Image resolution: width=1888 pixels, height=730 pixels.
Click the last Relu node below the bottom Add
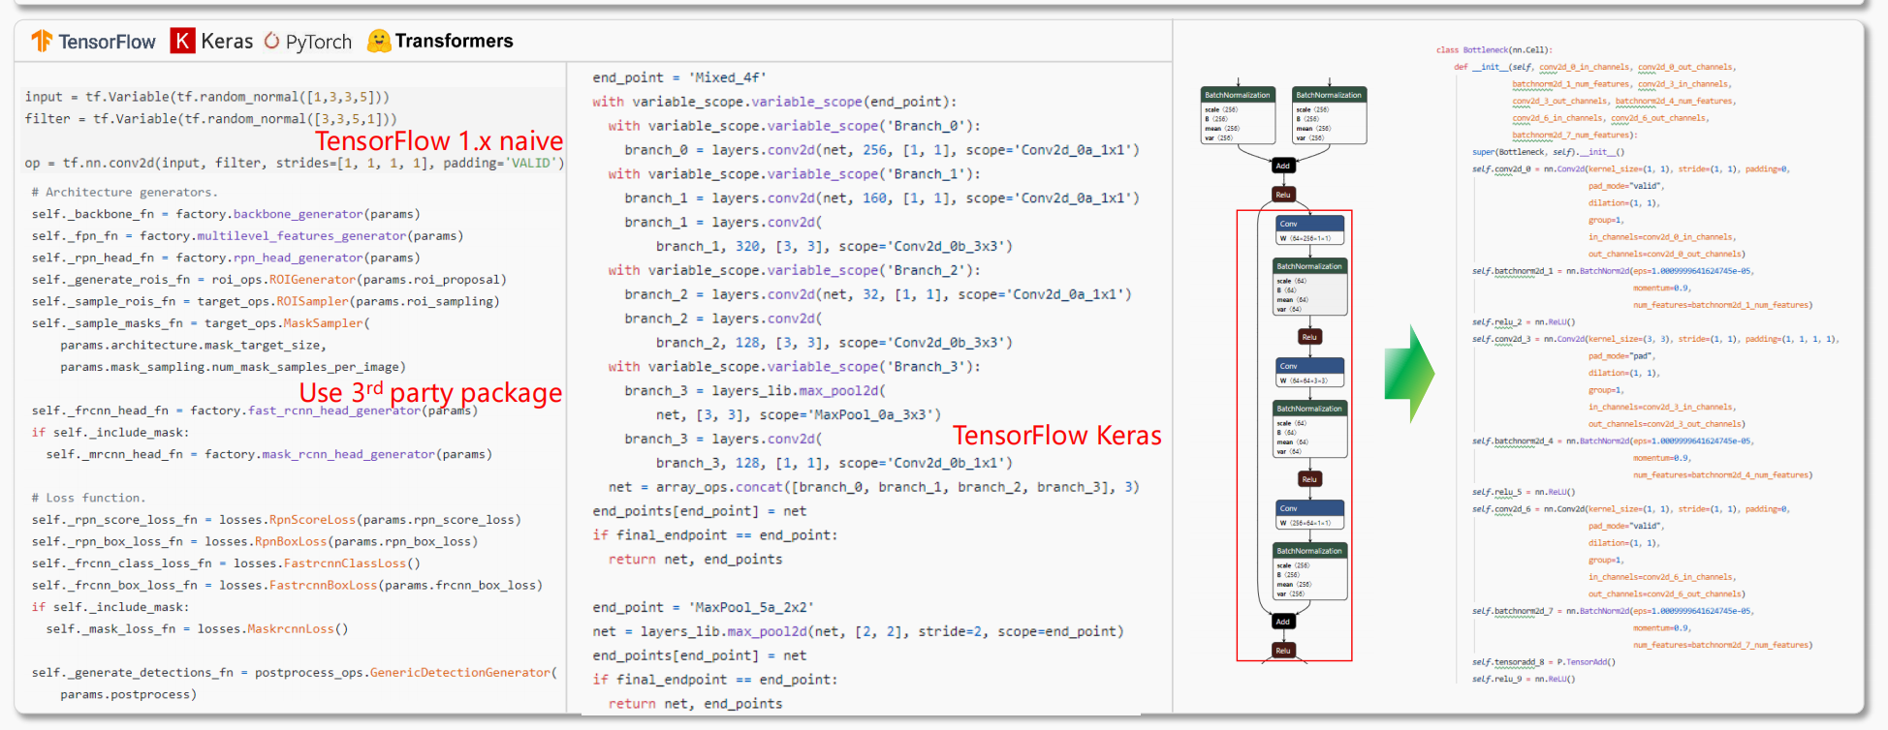(x=1283, y=651)
